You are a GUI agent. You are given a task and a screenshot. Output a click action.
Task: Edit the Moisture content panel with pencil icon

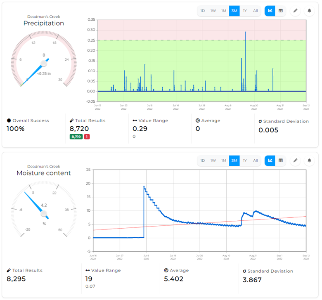click(295, 161)
